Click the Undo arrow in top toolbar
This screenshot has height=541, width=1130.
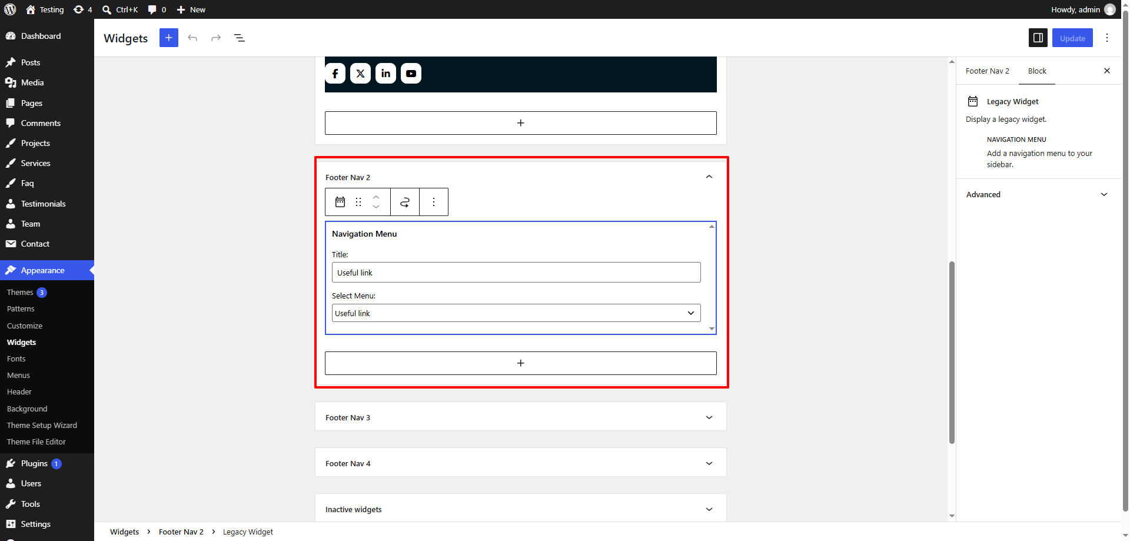pos(192,38)
